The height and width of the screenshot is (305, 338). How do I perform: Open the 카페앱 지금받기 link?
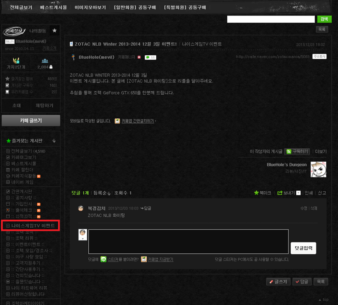coord(161,259)
